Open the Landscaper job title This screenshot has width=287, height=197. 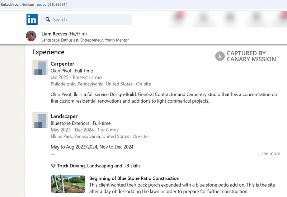point(64,116)
